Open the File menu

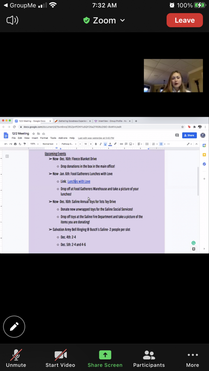click(14, 138)
